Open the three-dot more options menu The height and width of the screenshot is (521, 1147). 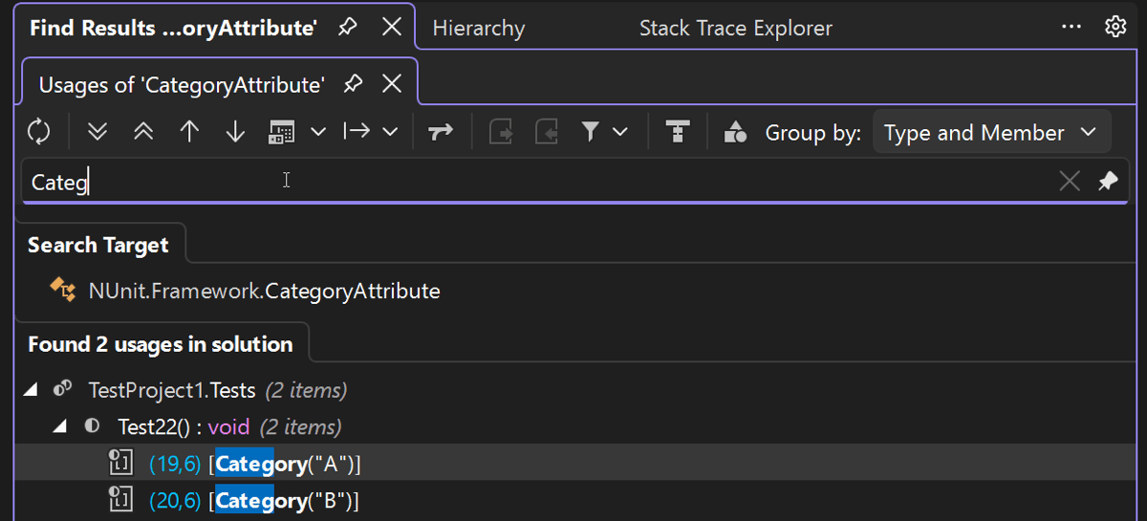point(1071,27)
